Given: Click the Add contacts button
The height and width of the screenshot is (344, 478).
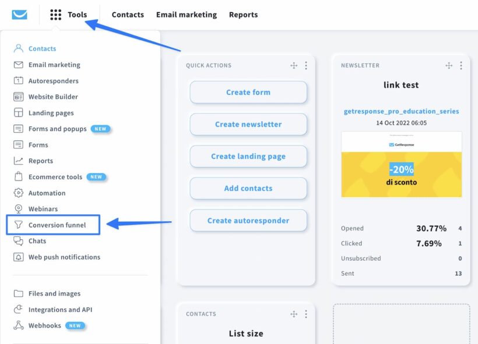Looking at the screenshot, I should [248, 189].
